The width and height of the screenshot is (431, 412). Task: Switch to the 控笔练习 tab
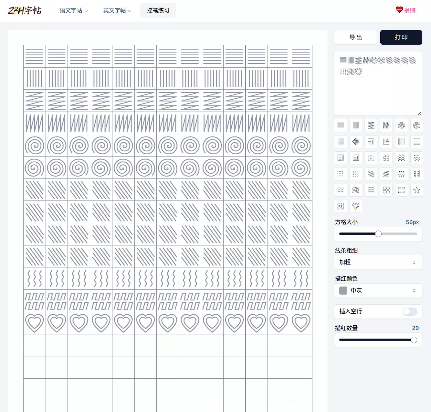[158, 11]
